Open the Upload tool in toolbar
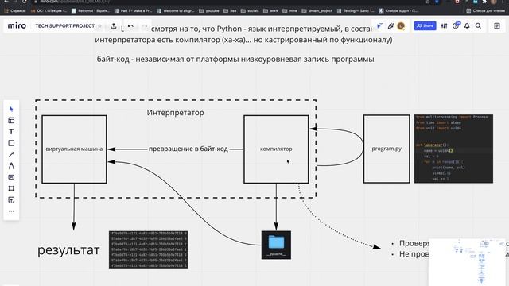Viewport: 509px width, 286px height. point(11,199)
